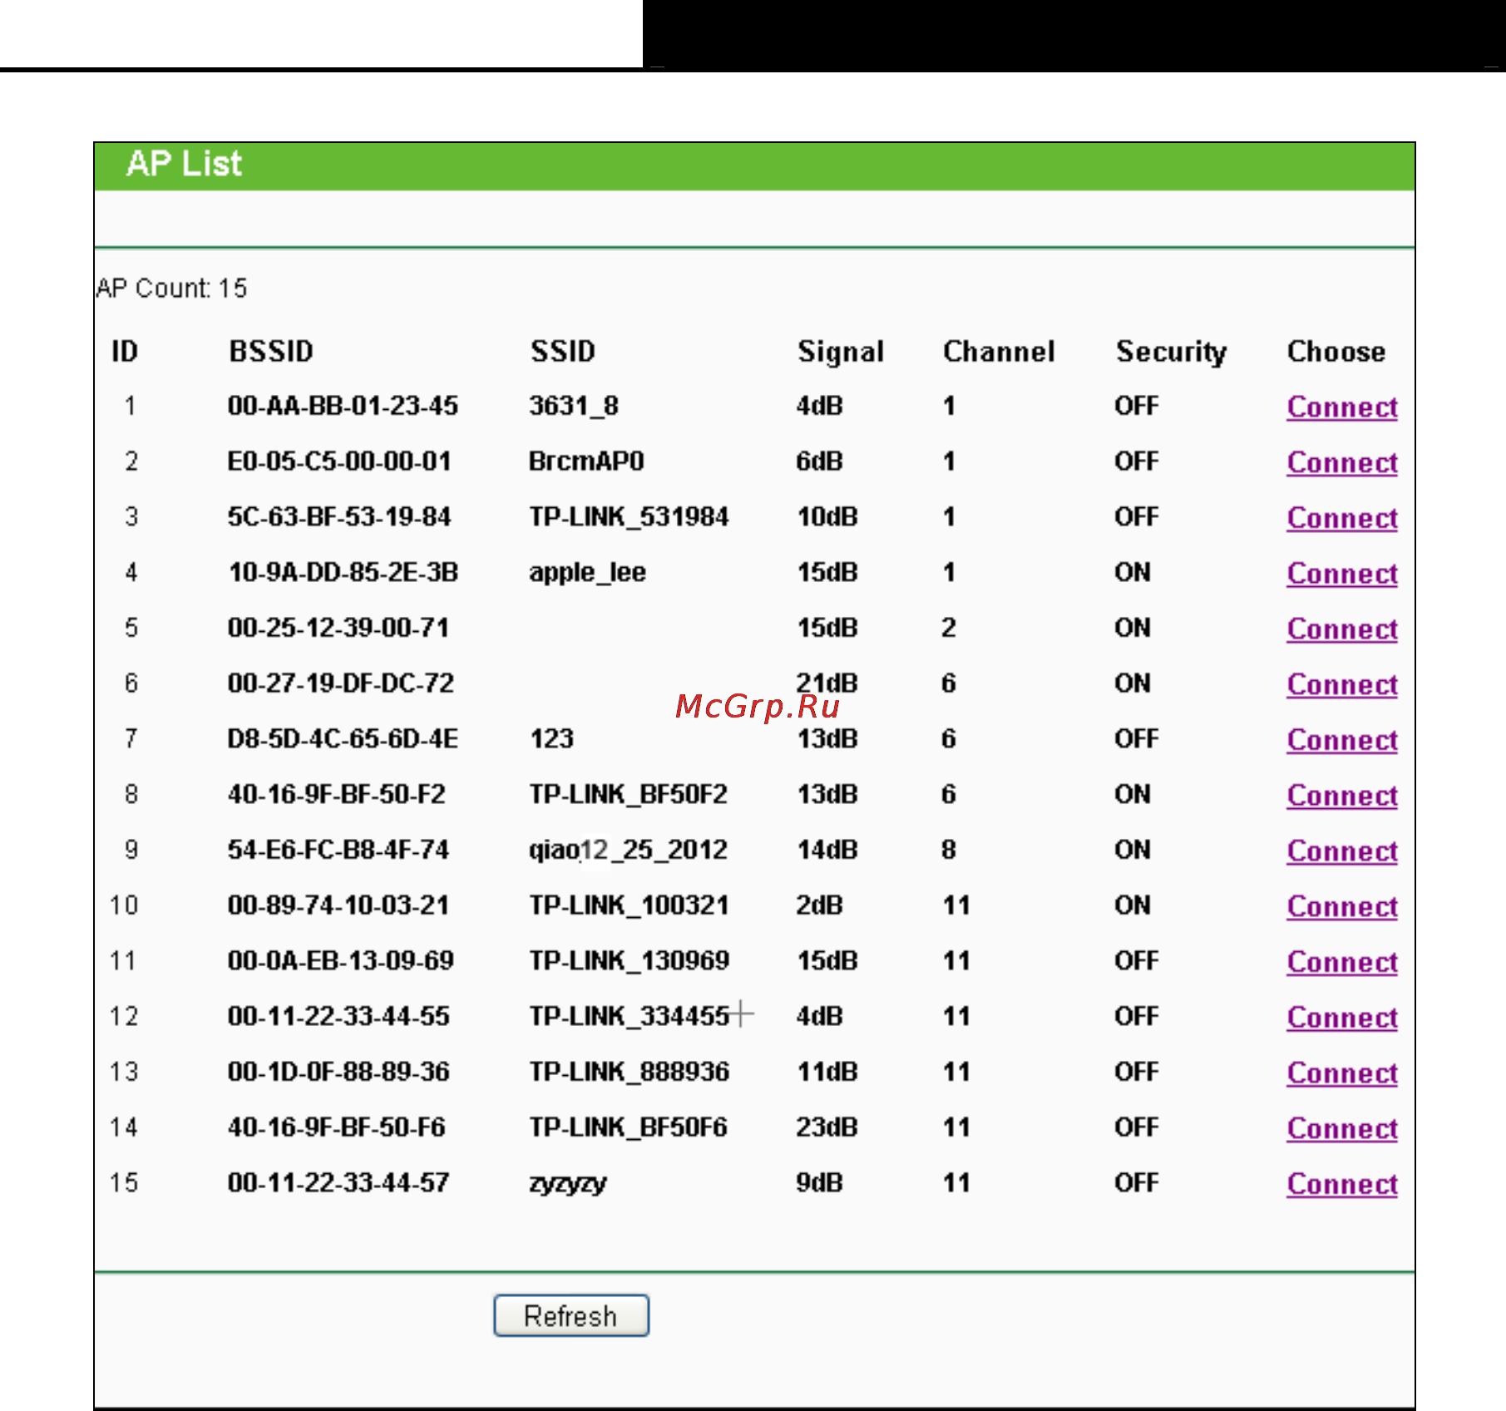This screenshot has height=1411, width=1506.
Task: Click the 14dB signal value
Action: [827, 850]
